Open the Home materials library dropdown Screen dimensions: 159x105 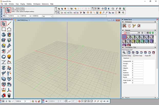coord(139,33)
